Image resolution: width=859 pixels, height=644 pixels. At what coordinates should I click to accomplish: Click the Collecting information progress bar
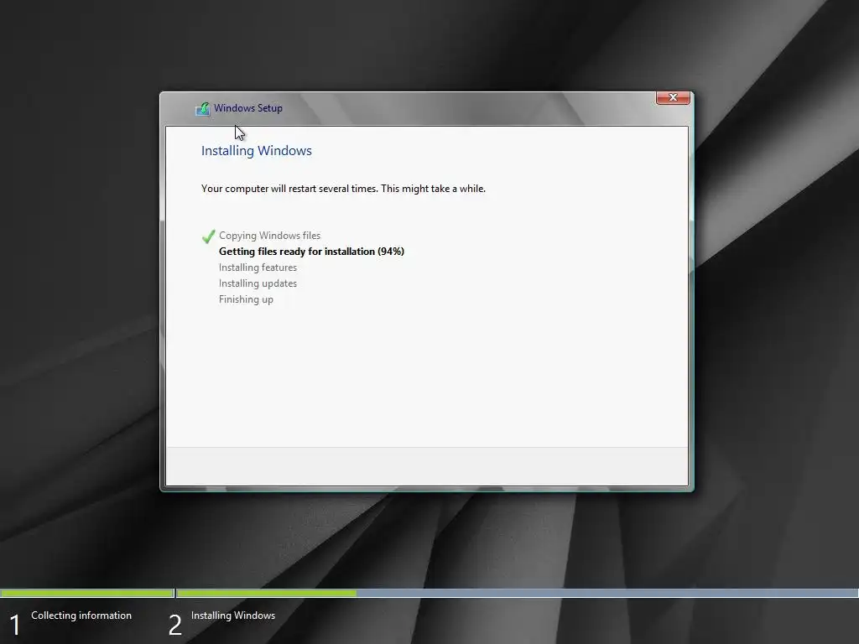[87, 593]
